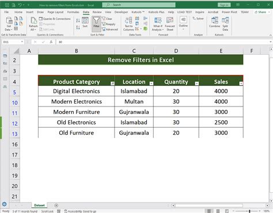Viewport: 273px width, 213px height.
Task: Open the Kutools Plus tab
Action: (x=156, y=12)
